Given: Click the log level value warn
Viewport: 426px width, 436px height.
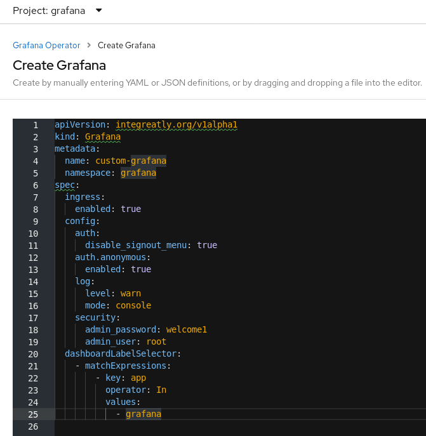Looking at the screenshot, I should pyautogui.click(x=131, y=293).
